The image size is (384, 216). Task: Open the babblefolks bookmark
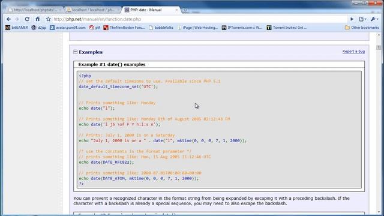pos(161,28)
